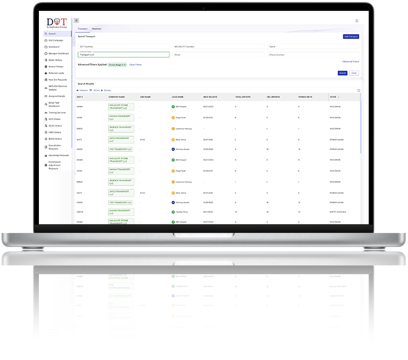The width and height of the screenshot is (408, 360).
Task: Switch to the Business tab
Action: coord(97,28)
